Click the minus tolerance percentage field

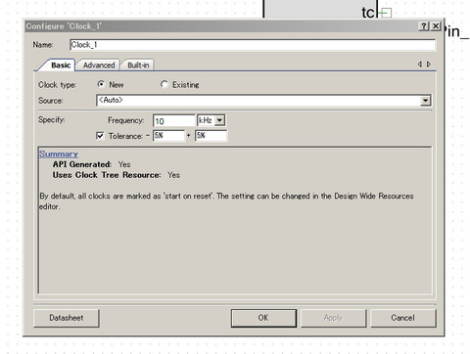tap(168, 136)
